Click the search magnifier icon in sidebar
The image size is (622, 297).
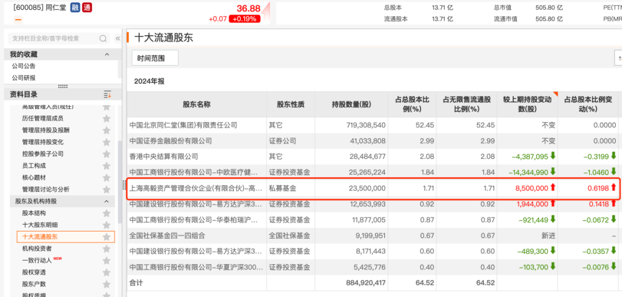click(x=103, y=39)
